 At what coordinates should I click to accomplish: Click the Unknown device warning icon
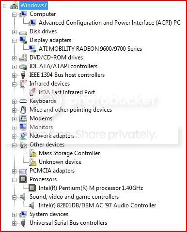[33, 162]
